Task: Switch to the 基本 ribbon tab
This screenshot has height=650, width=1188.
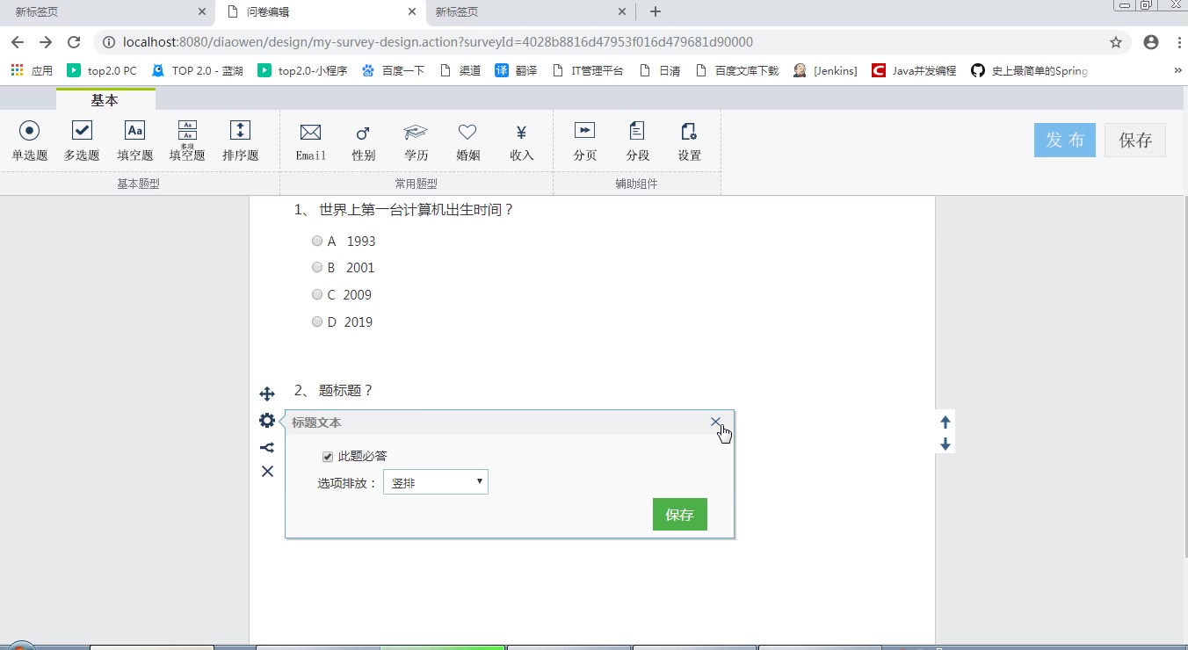Action: [x=105, y=100]
